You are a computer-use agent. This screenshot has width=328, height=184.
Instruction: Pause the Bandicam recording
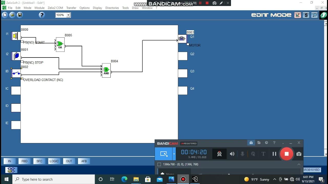coord(274,154)
